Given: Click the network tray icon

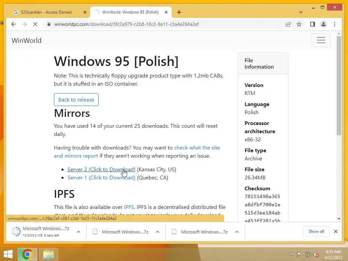Looking at the screenshot, I should 308,254.
